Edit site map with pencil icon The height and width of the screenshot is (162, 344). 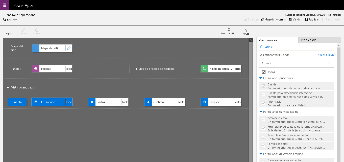[x=69, y=48]
